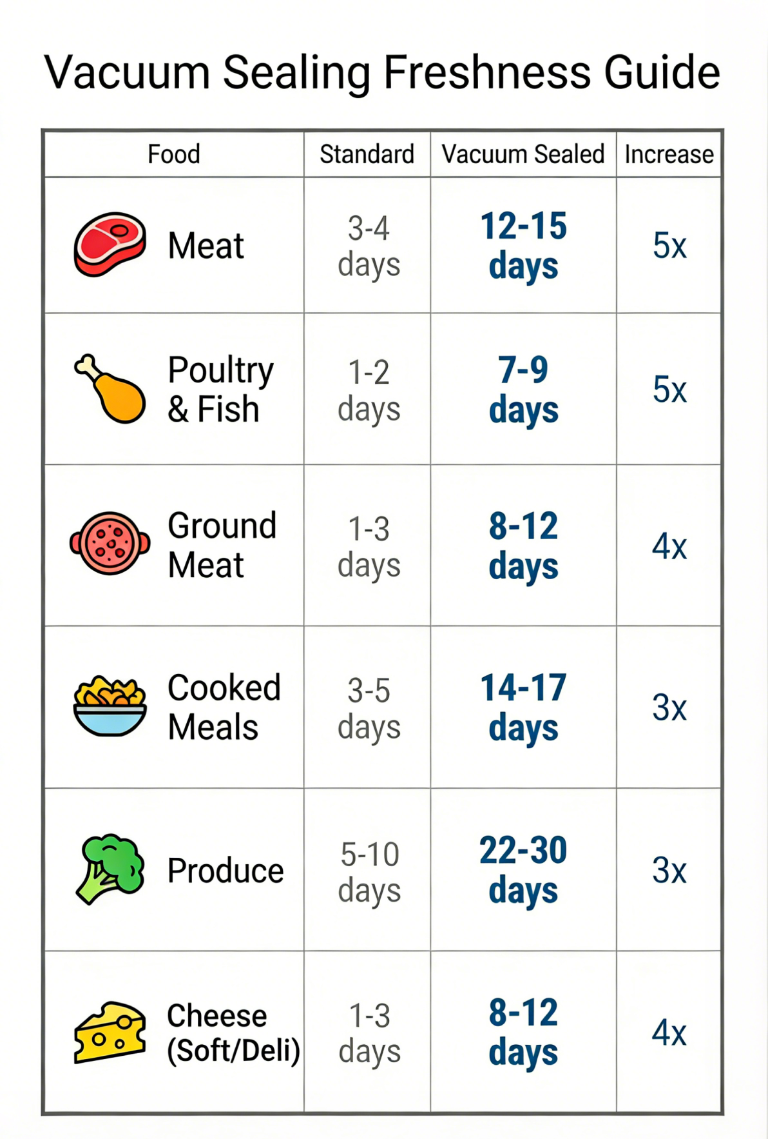Viewport: 768px width, 1139px height.
Task: Select the Standard column header
Action: (367, 154)
